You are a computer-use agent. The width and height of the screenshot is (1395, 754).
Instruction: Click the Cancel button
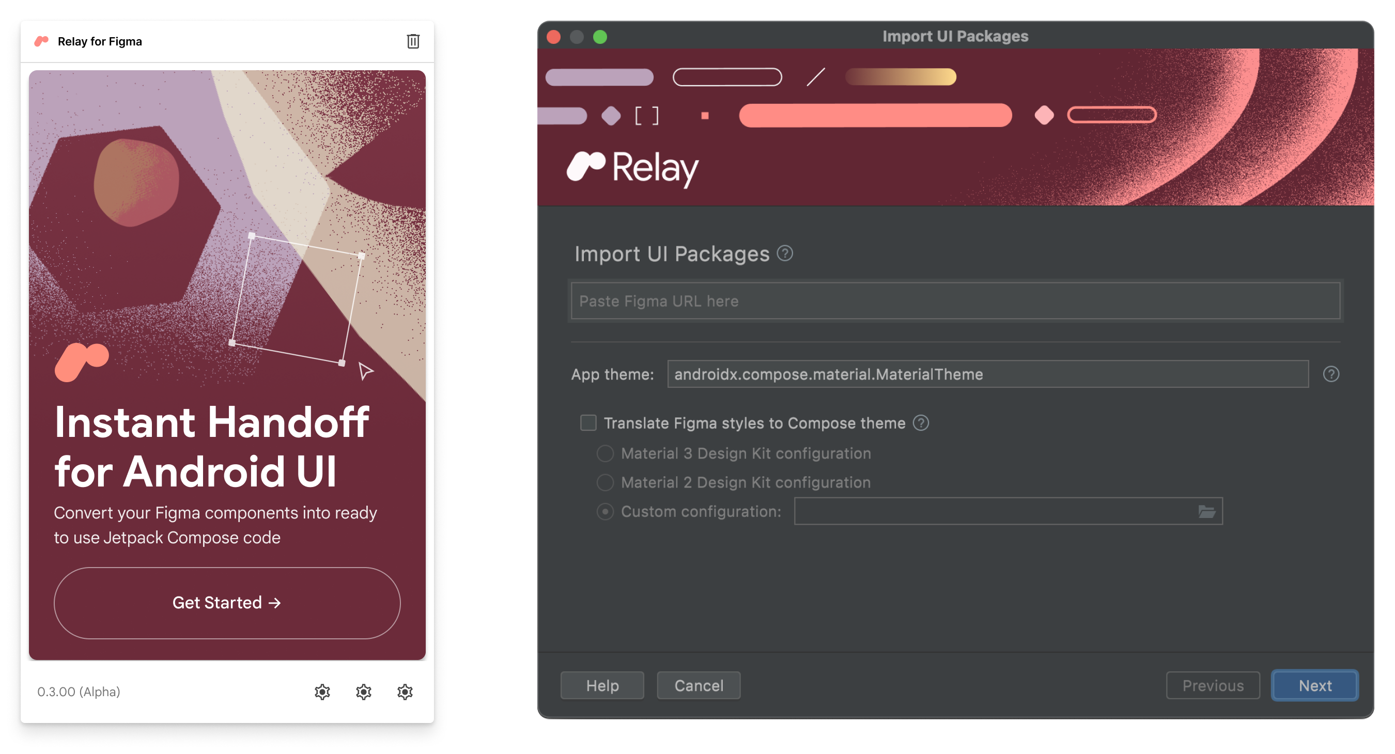pos(700,685)
